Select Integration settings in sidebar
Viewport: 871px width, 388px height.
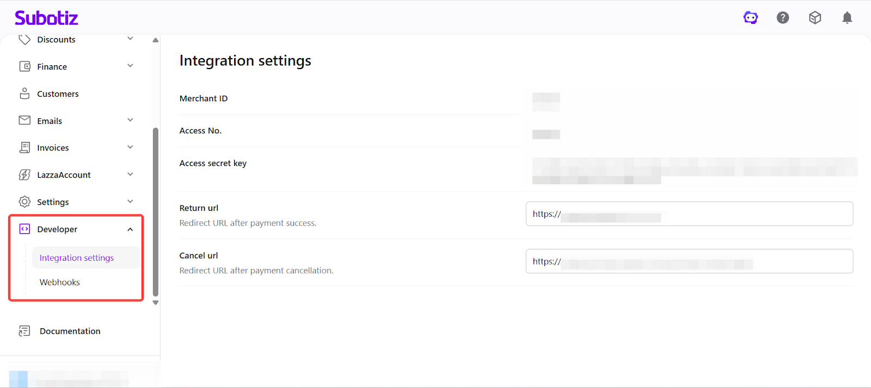tap(77, 258)
